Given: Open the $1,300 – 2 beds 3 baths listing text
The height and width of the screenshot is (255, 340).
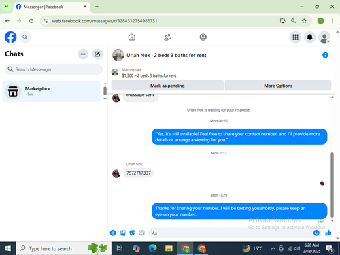Looking at the screenshot, I should (x=149, y=75).
